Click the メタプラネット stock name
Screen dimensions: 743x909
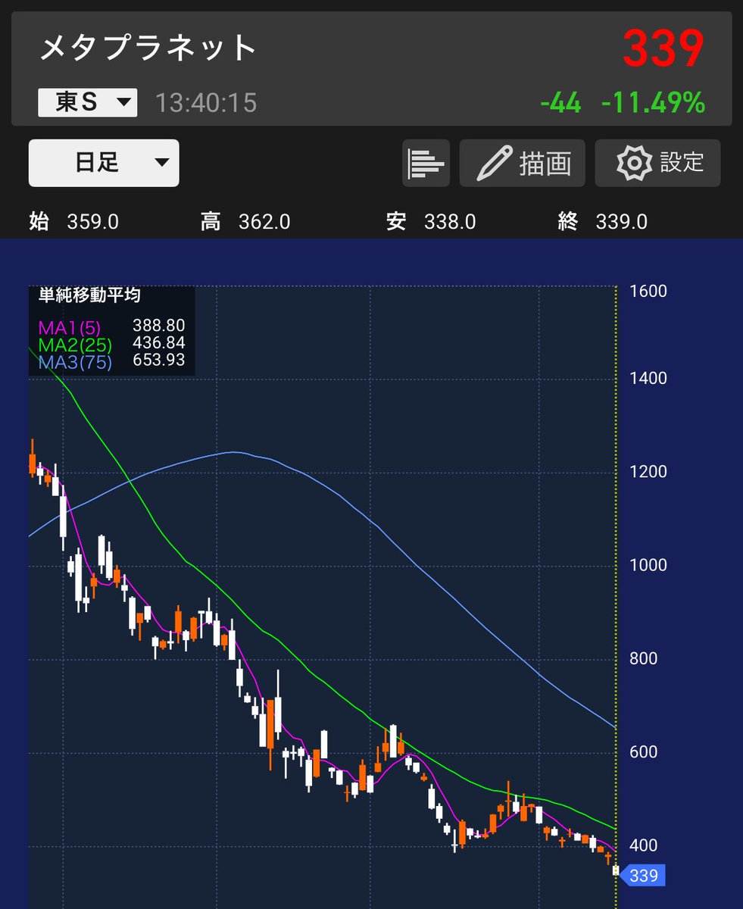pos(148,48)
